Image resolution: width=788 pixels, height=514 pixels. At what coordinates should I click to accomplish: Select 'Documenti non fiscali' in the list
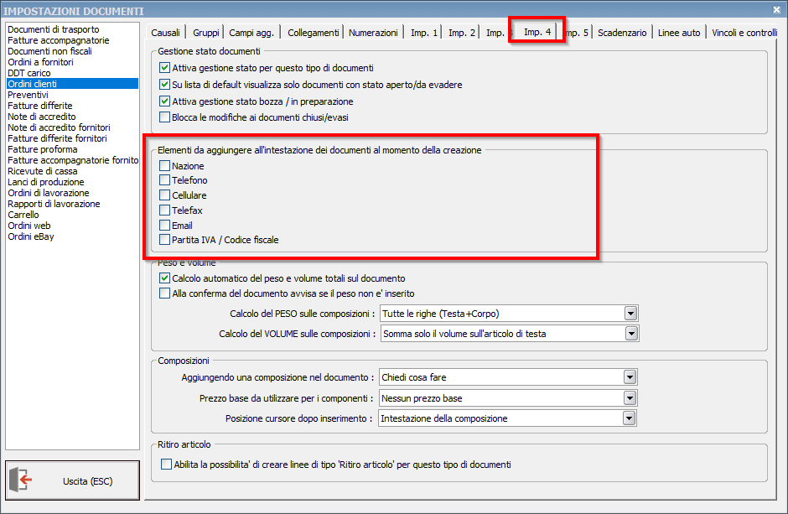(x=72, y=51)
